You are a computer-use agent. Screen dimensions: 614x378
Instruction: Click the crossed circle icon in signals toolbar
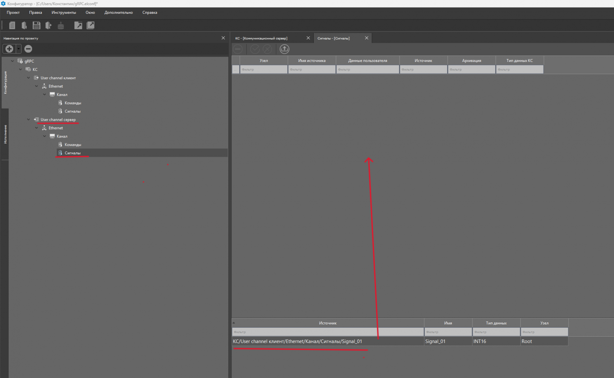click(267, 49)
